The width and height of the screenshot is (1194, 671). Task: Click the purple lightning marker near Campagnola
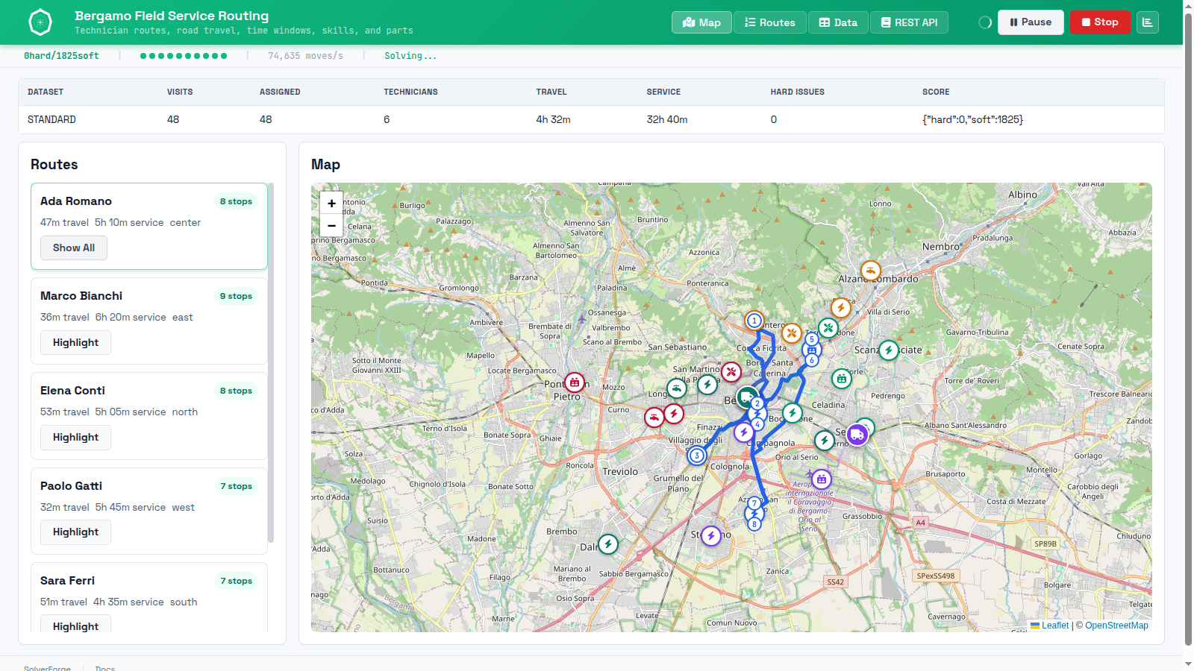point(743,432)
